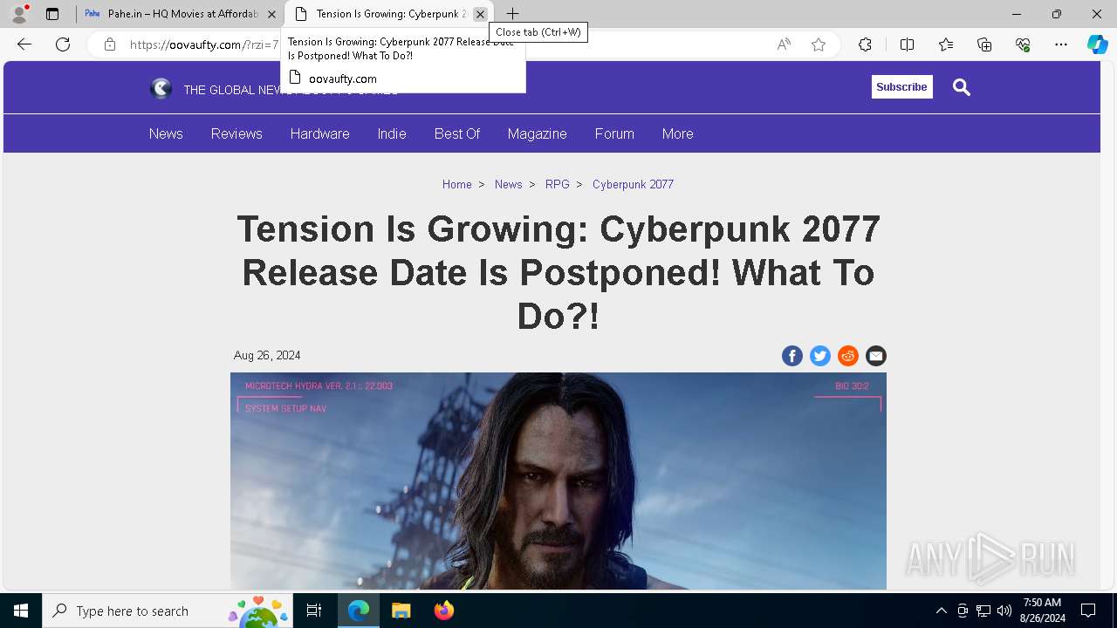The width and height of the screenshot is (1117, 628).
Task: Click the Subscribe button
Action: click(901, 86)
